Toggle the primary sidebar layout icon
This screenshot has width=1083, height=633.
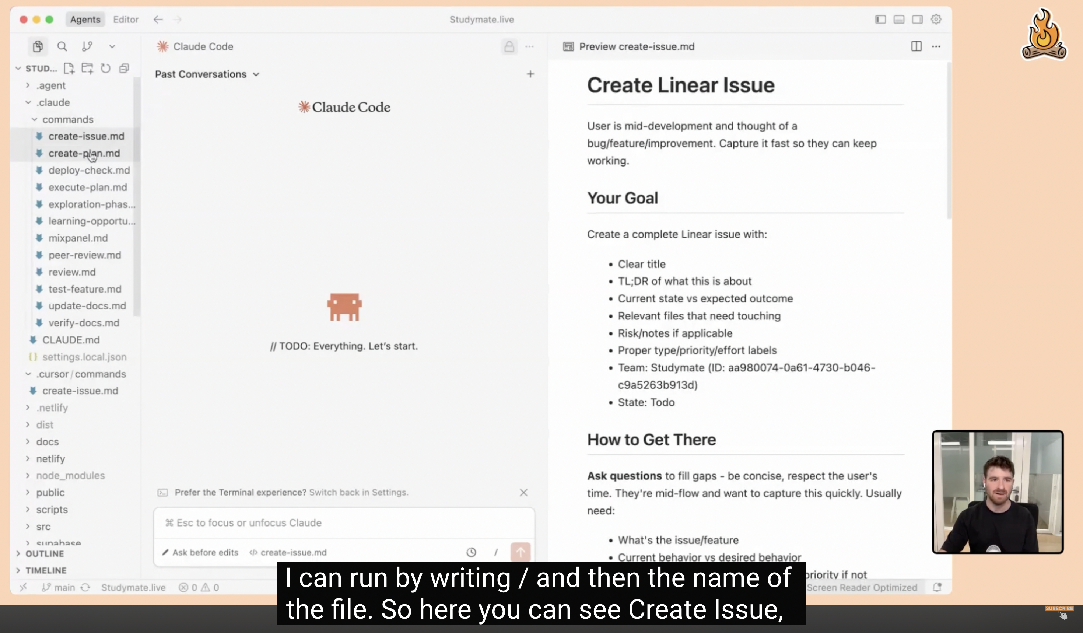(880, 19)
